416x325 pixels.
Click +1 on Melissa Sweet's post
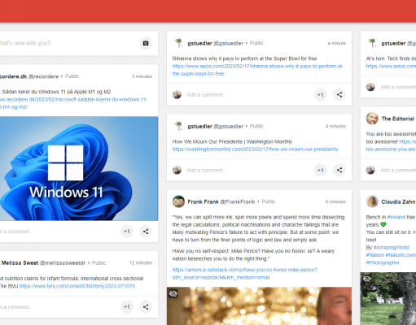pos(127,307)
